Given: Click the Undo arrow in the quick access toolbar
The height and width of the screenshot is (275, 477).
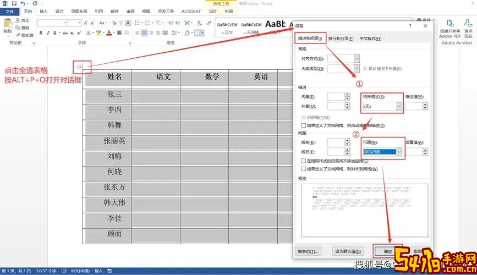Looking at the screenshot, I should [x=23, y=3].
